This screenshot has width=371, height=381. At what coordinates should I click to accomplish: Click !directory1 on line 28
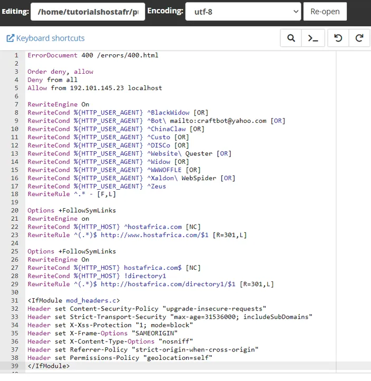coord(145,276)
